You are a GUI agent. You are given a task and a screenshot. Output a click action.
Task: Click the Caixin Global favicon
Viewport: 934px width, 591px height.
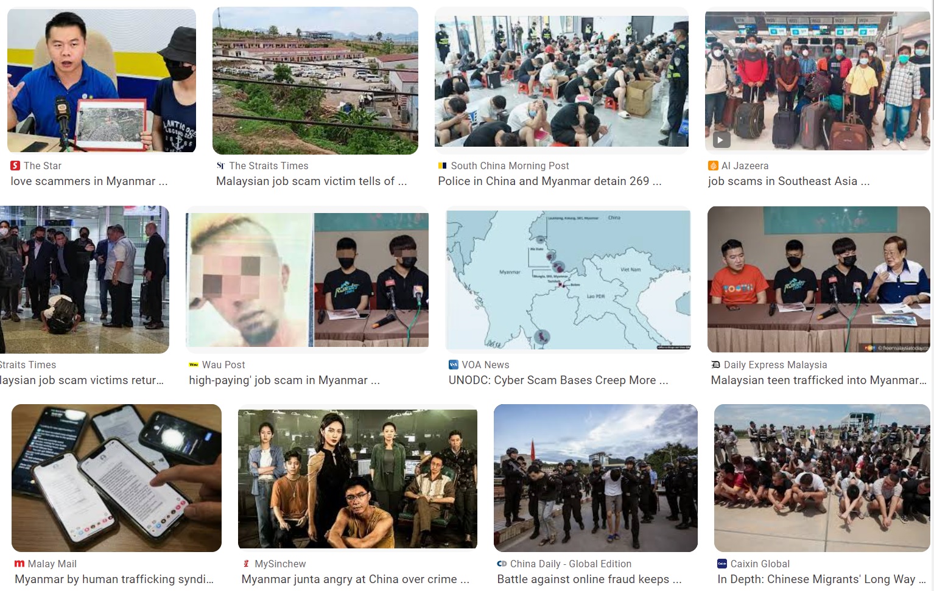[722, 564]
